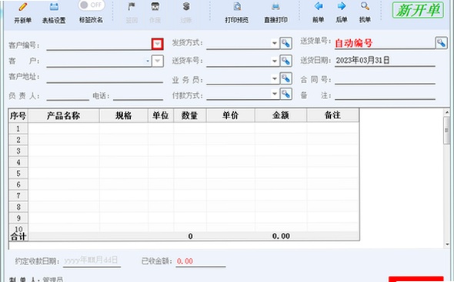The image size is (454, 282).
Task: Click into the 客户地址 input field
Action: [105, 78]
